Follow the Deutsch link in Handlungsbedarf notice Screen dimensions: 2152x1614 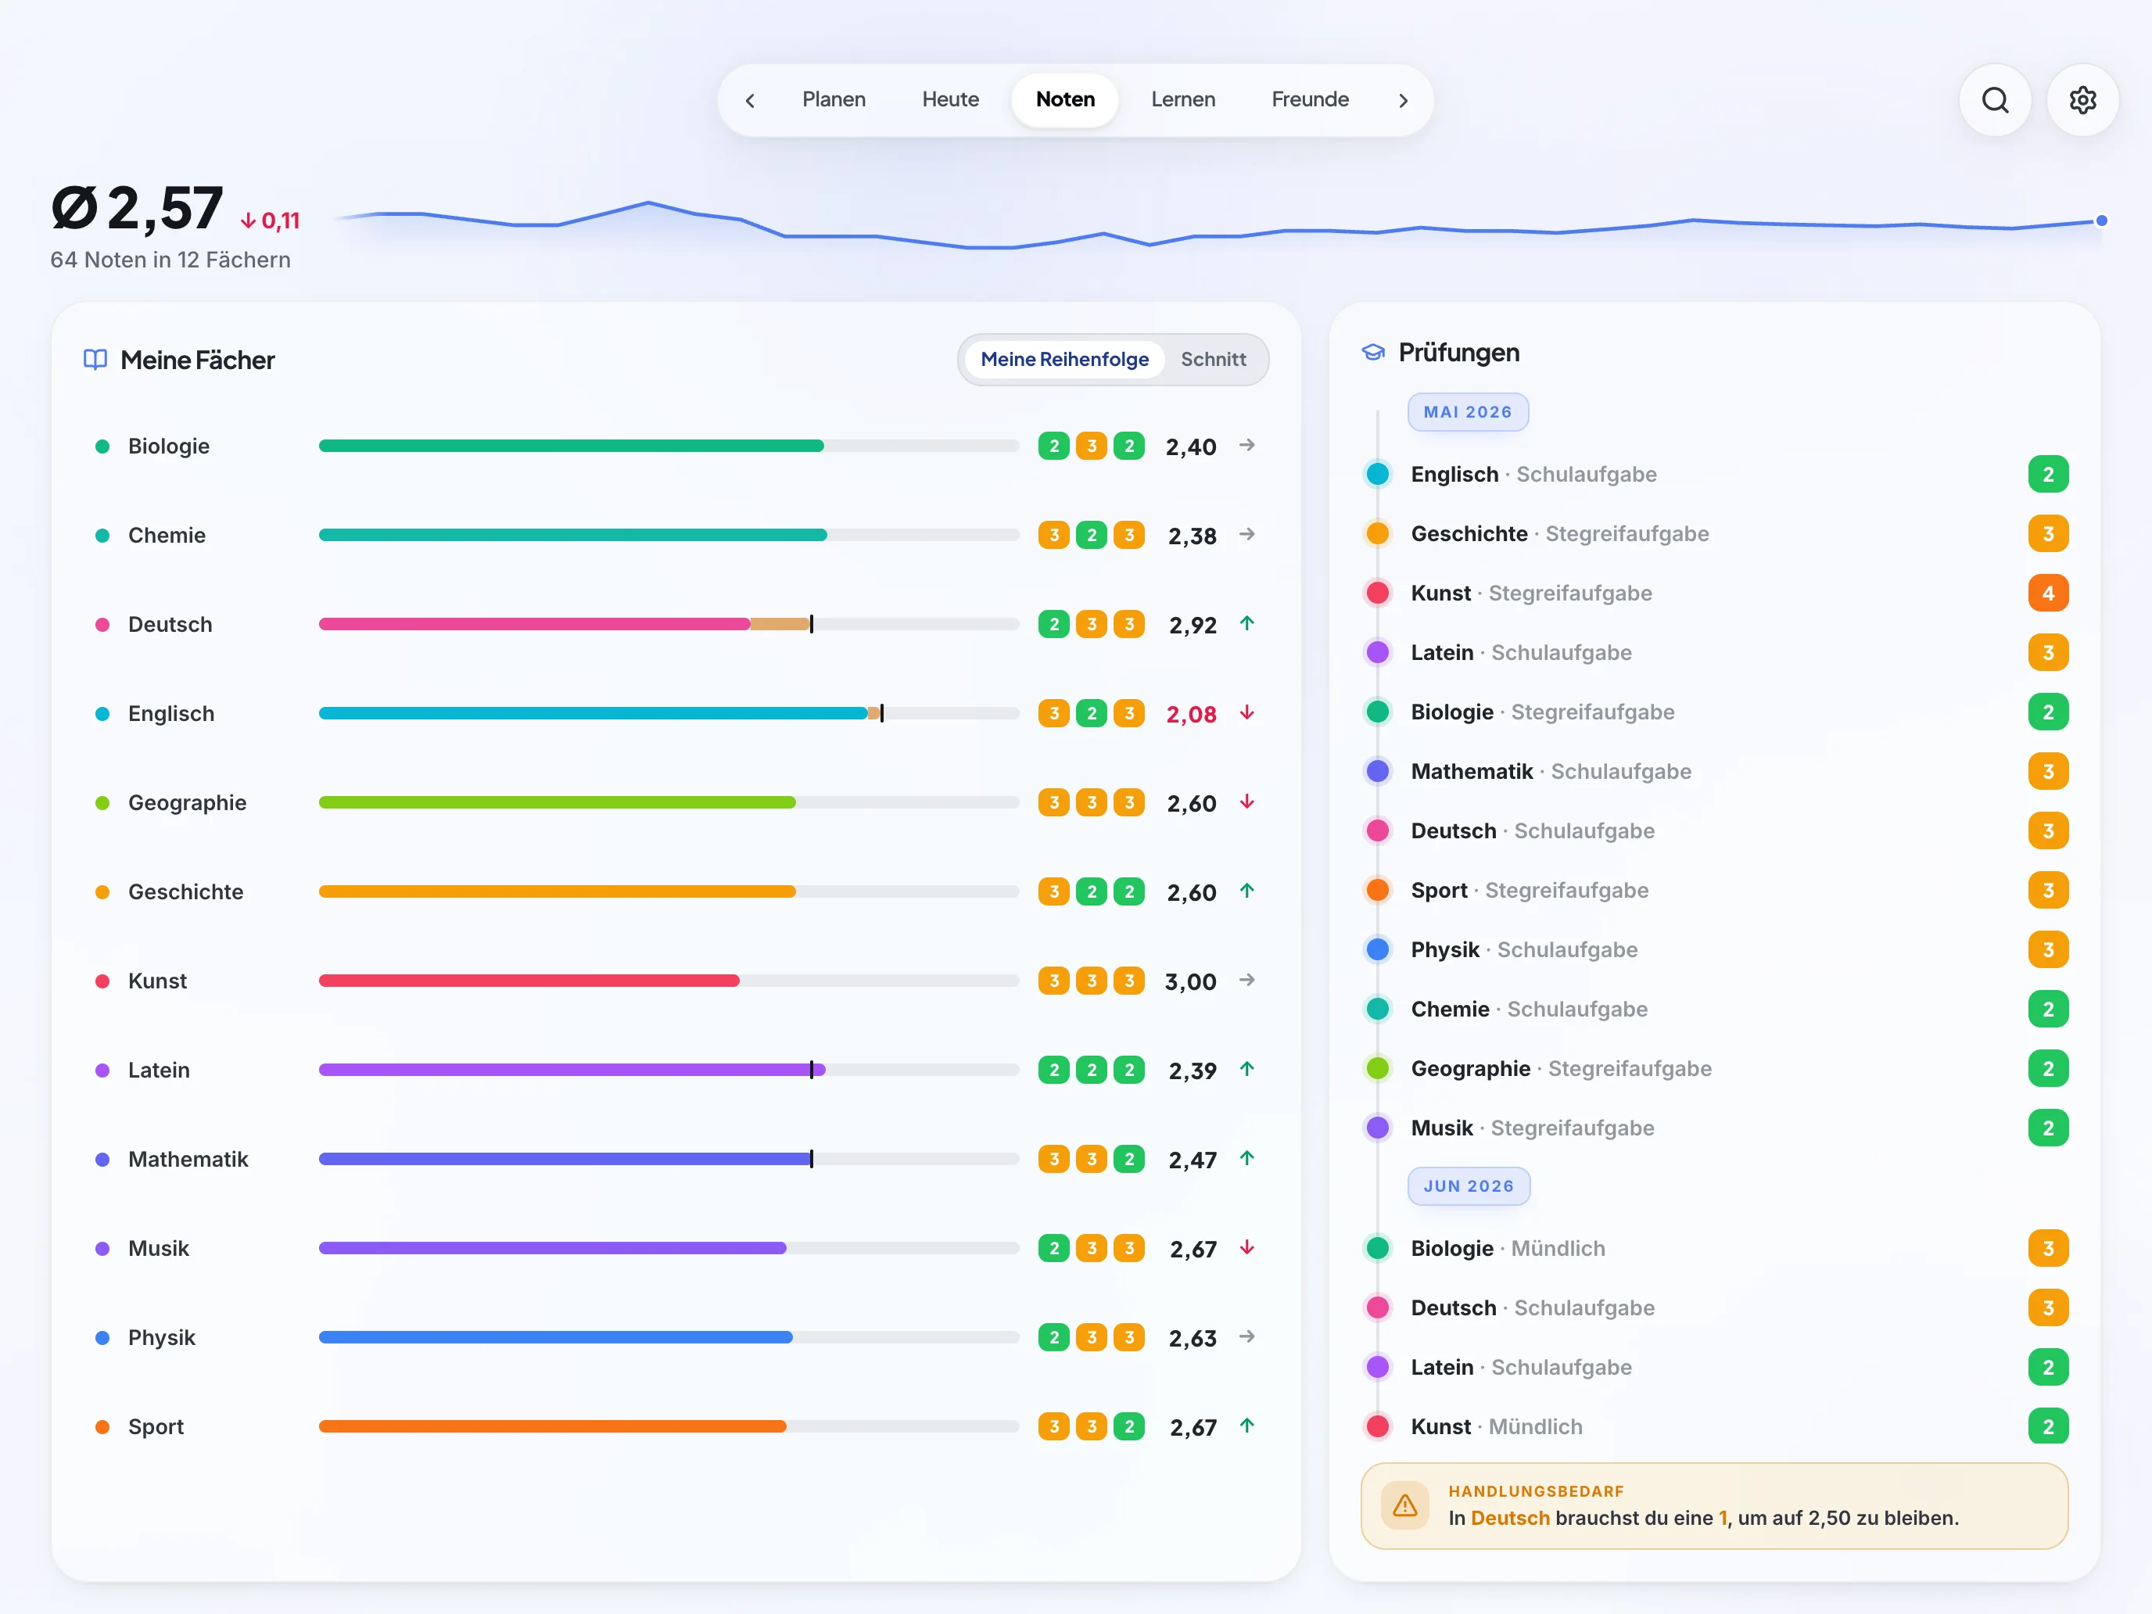1510,1519
